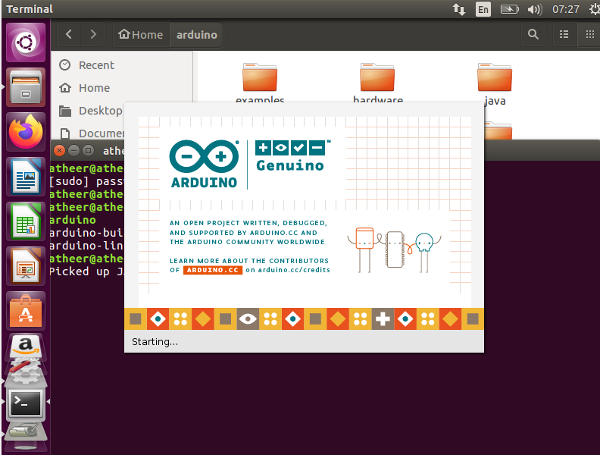Open LibreOffice Writer from the dock
Image resolution: width=600 pixels, height=455 pixels.
26,177
